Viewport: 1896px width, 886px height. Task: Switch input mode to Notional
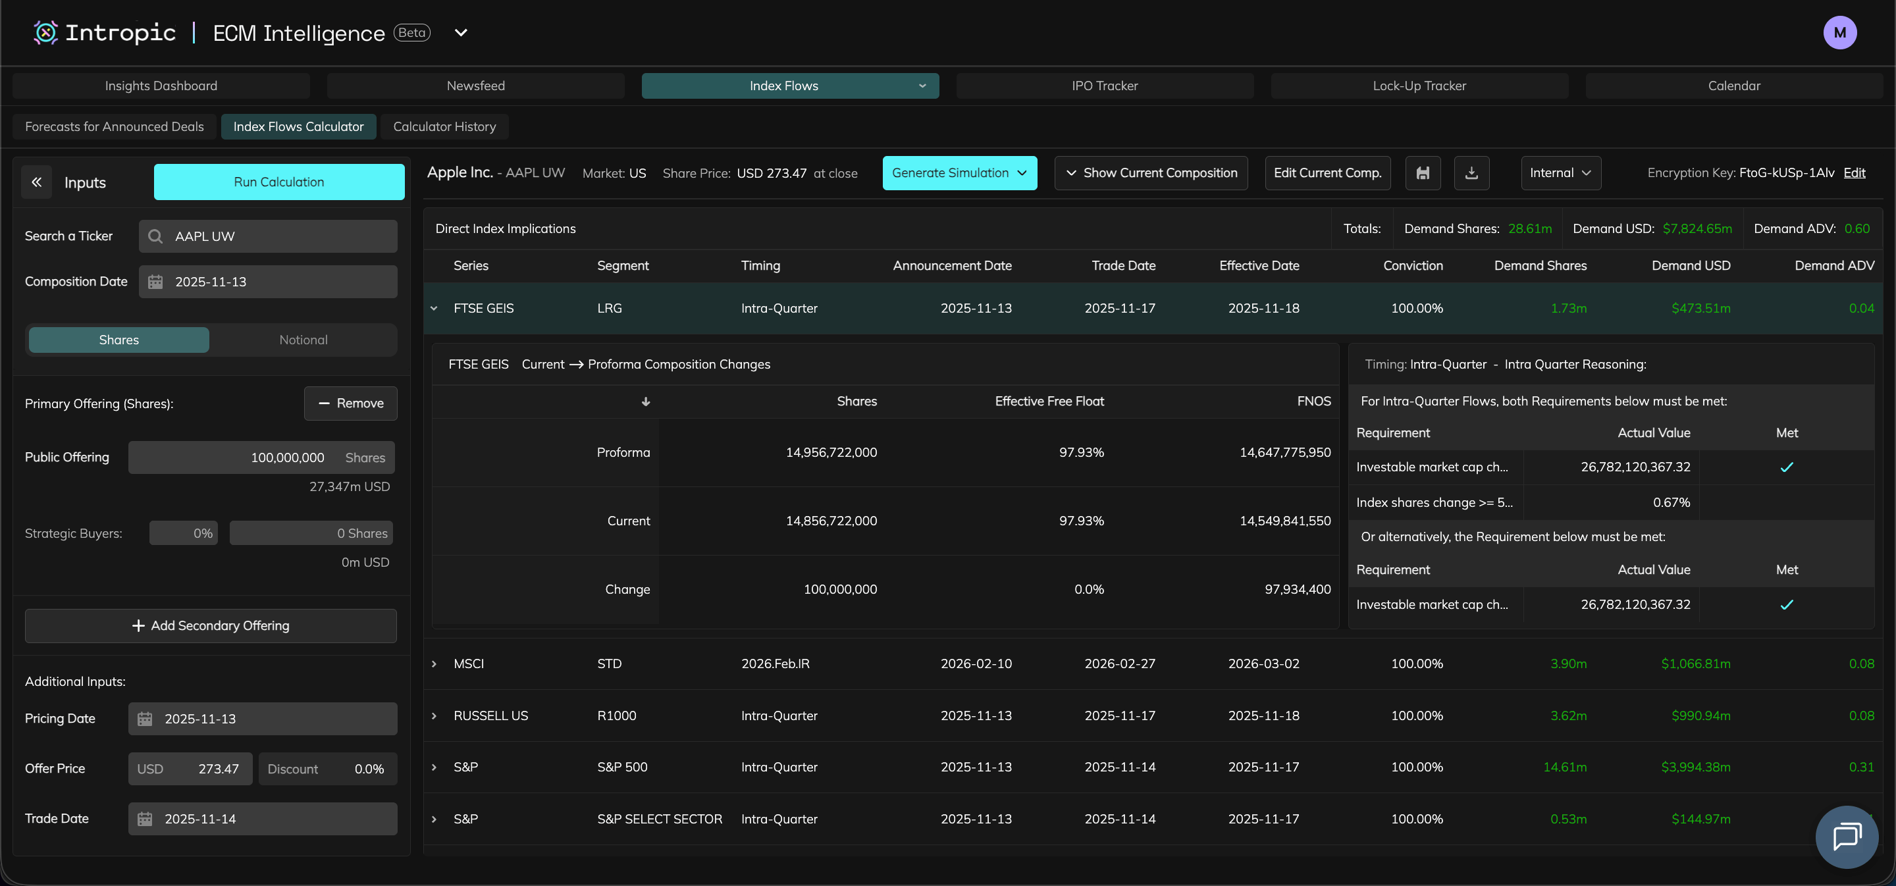pos(303,340)
